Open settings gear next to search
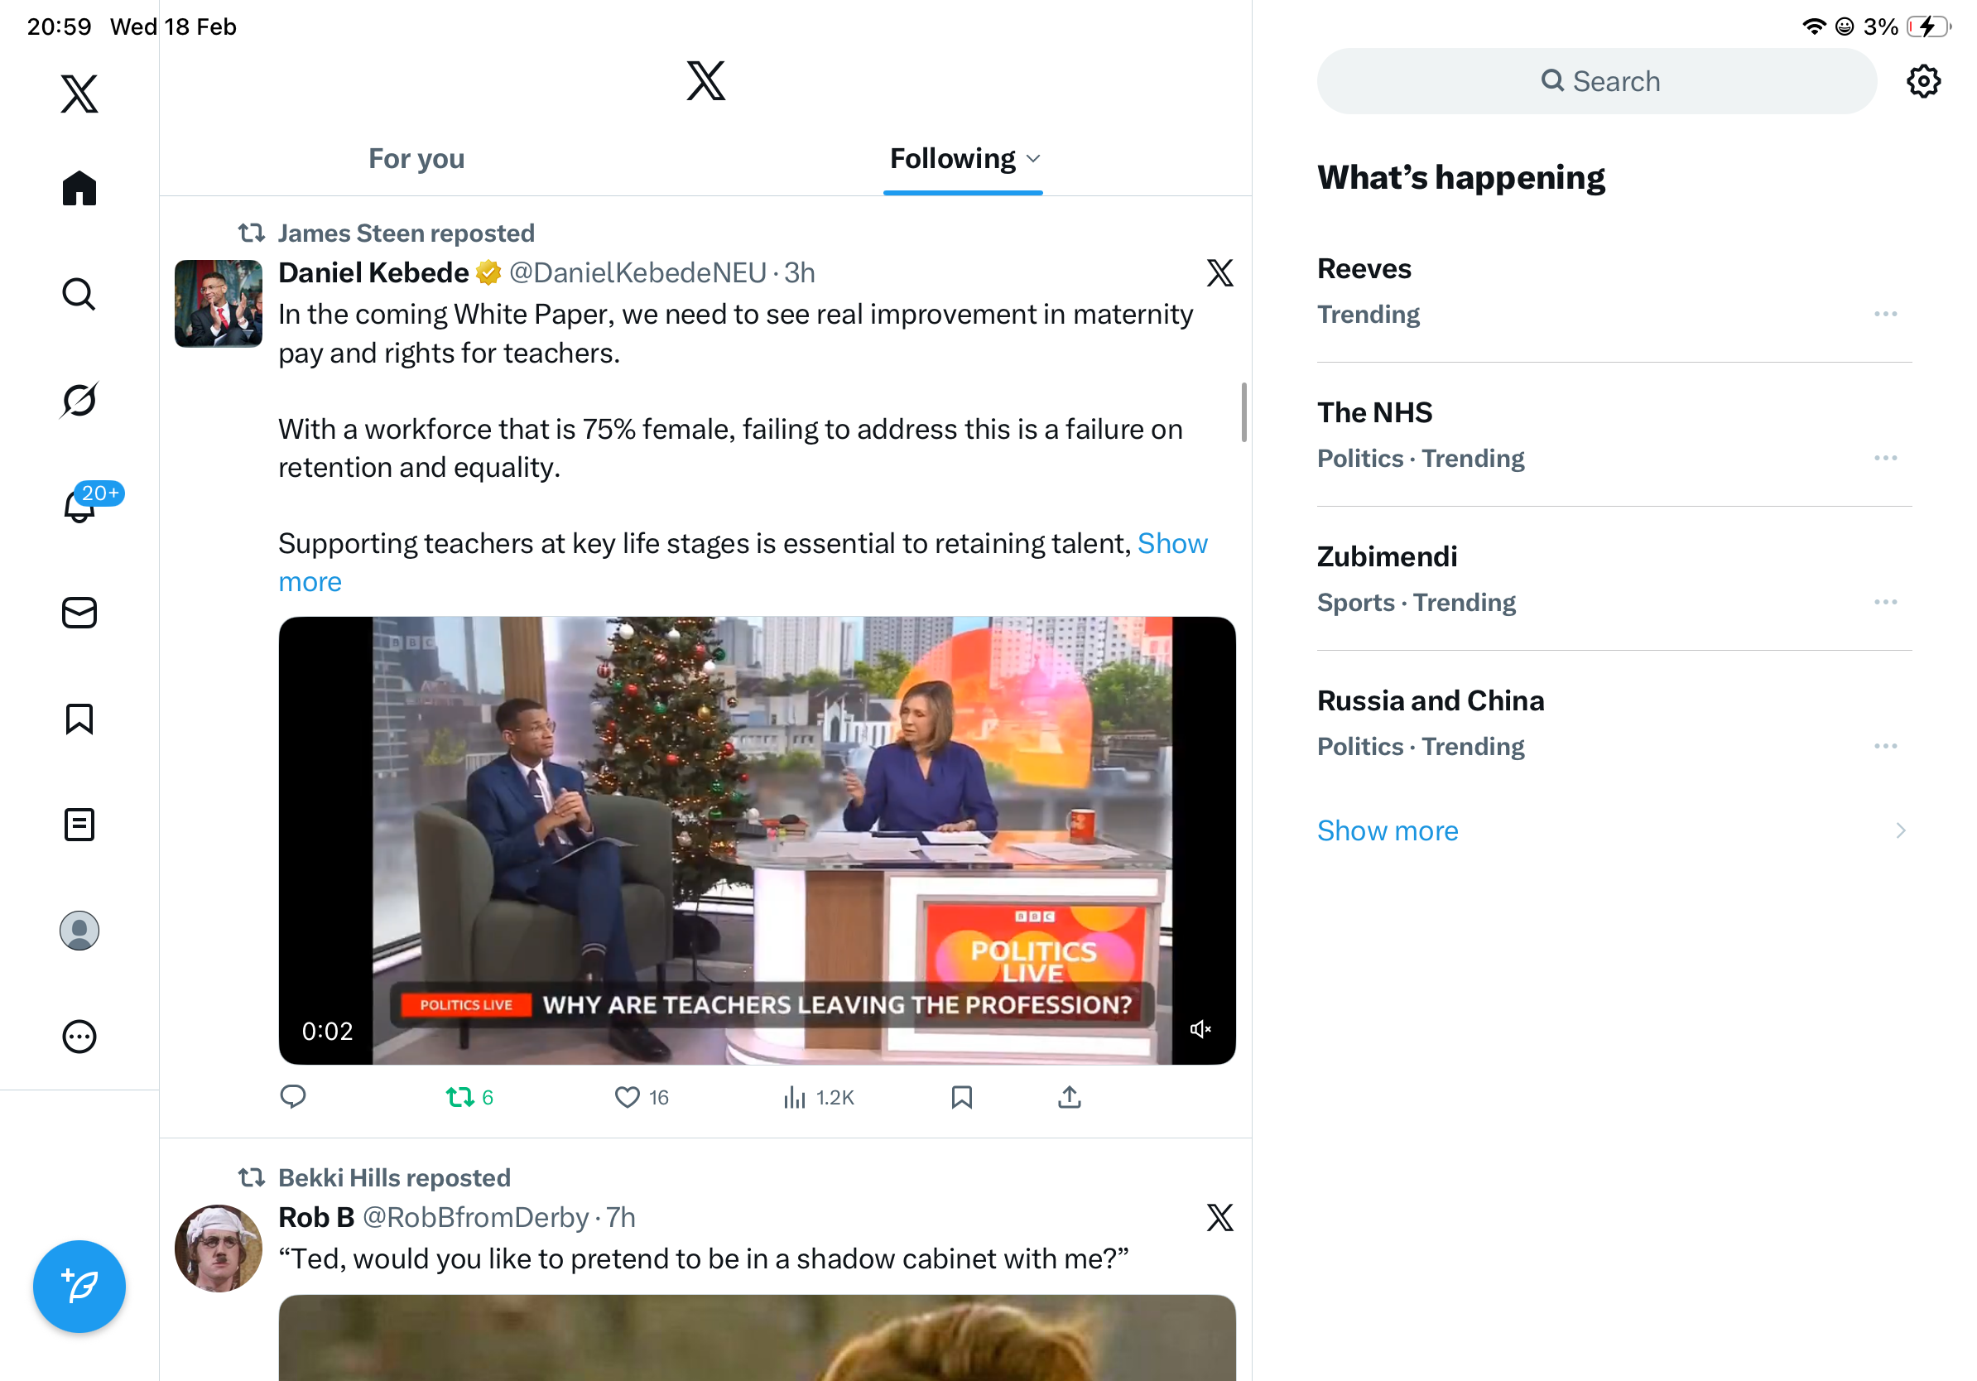The height and width of the screenshot is (1381, 1977). (1922, 82)
